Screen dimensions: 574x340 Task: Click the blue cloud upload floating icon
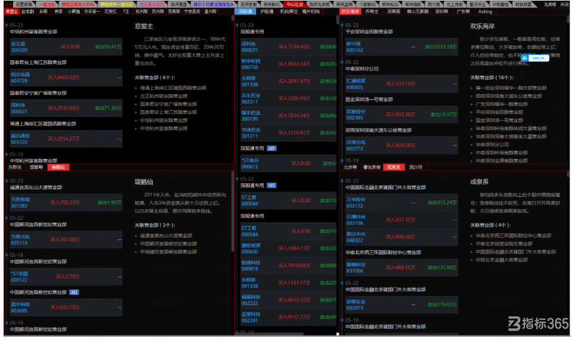[x=525, y=58]
